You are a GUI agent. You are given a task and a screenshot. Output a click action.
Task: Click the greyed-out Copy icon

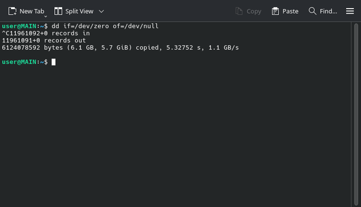(239, 11)
